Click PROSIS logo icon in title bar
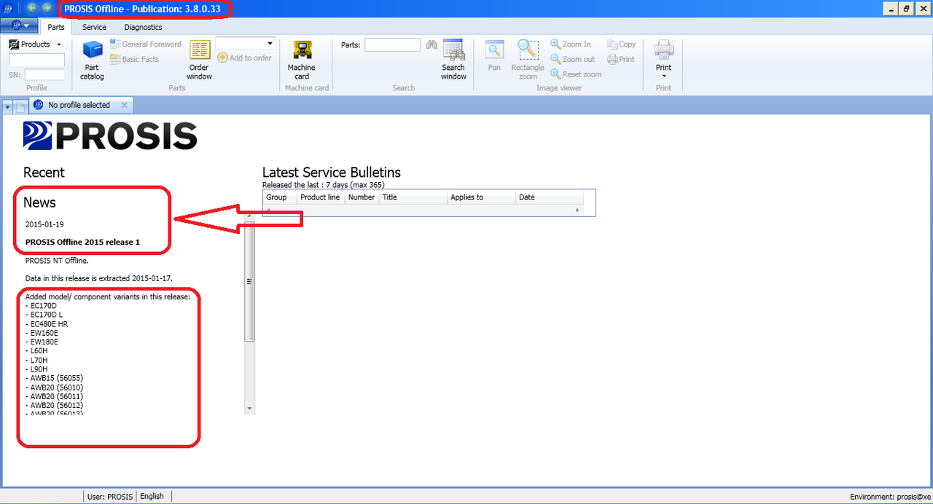 8,8
